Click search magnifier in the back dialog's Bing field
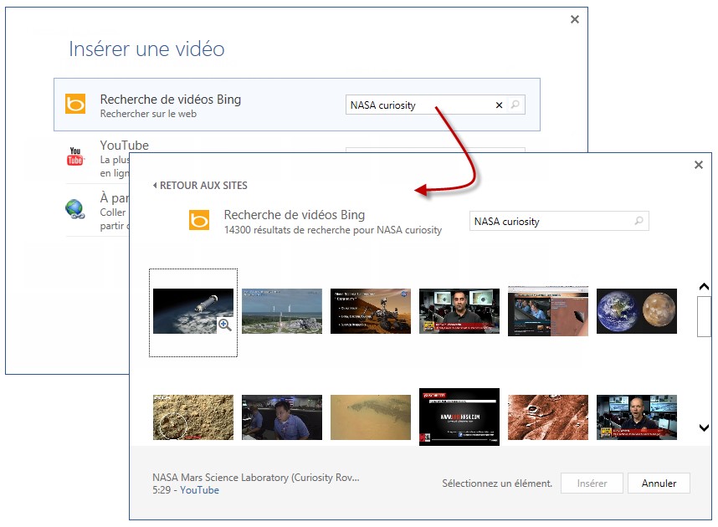The width and height of the screenshot is (718, 527). pyautogui.click(x=515, y=105)
